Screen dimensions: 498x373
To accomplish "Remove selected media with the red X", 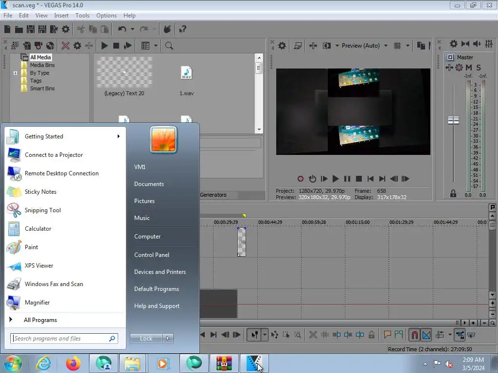I will pyautogui.click(x=66, y=46).
